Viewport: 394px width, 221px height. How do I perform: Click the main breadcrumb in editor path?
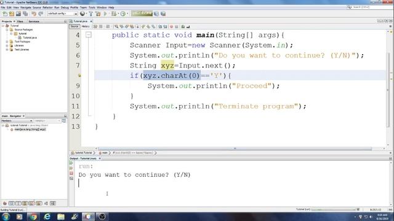(105, 153)
